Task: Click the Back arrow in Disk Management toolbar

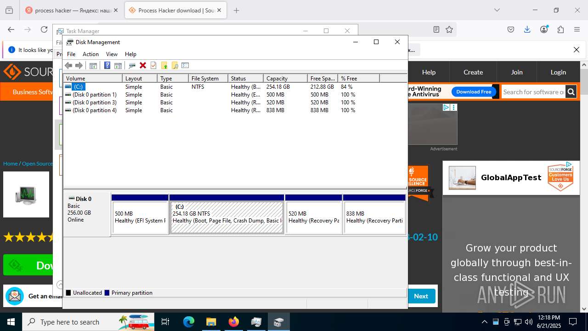Action: pos(69,65)
